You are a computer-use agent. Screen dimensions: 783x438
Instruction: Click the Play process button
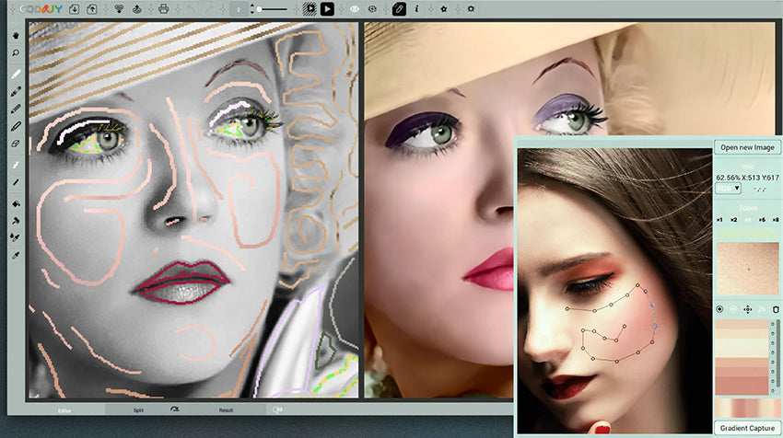point(327,8)
